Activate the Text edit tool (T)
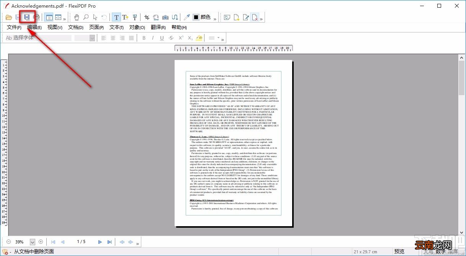Viewport: 466px width, 256px height. tap(116, 17)
